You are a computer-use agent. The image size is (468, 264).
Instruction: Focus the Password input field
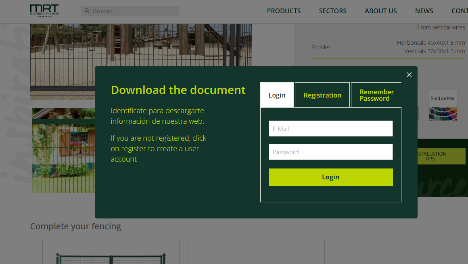click(x=331, y=152)
